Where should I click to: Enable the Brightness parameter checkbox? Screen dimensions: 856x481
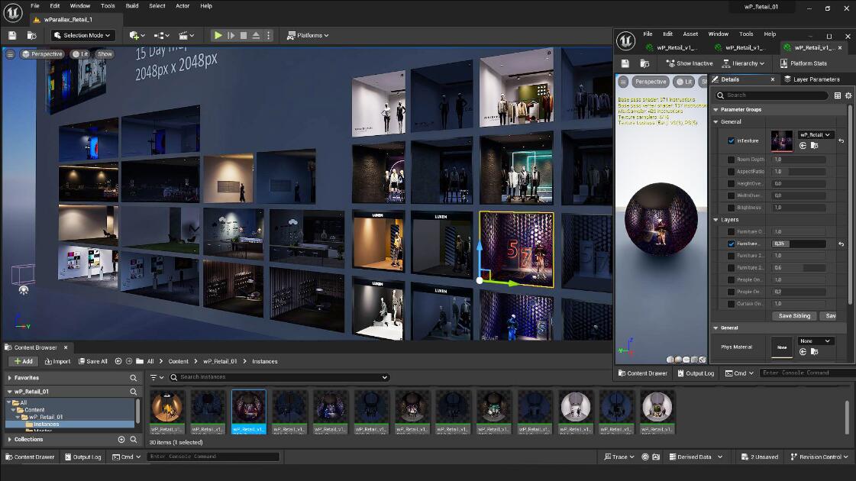[731, 208]
